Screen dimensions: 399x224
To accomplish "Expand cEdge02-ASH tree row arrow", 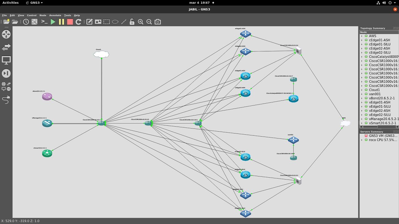I will [x=362, y=49].
